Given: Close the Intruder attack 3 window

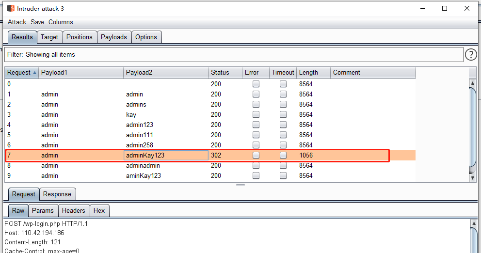Looking at the screenshot, I should point(467,8).
